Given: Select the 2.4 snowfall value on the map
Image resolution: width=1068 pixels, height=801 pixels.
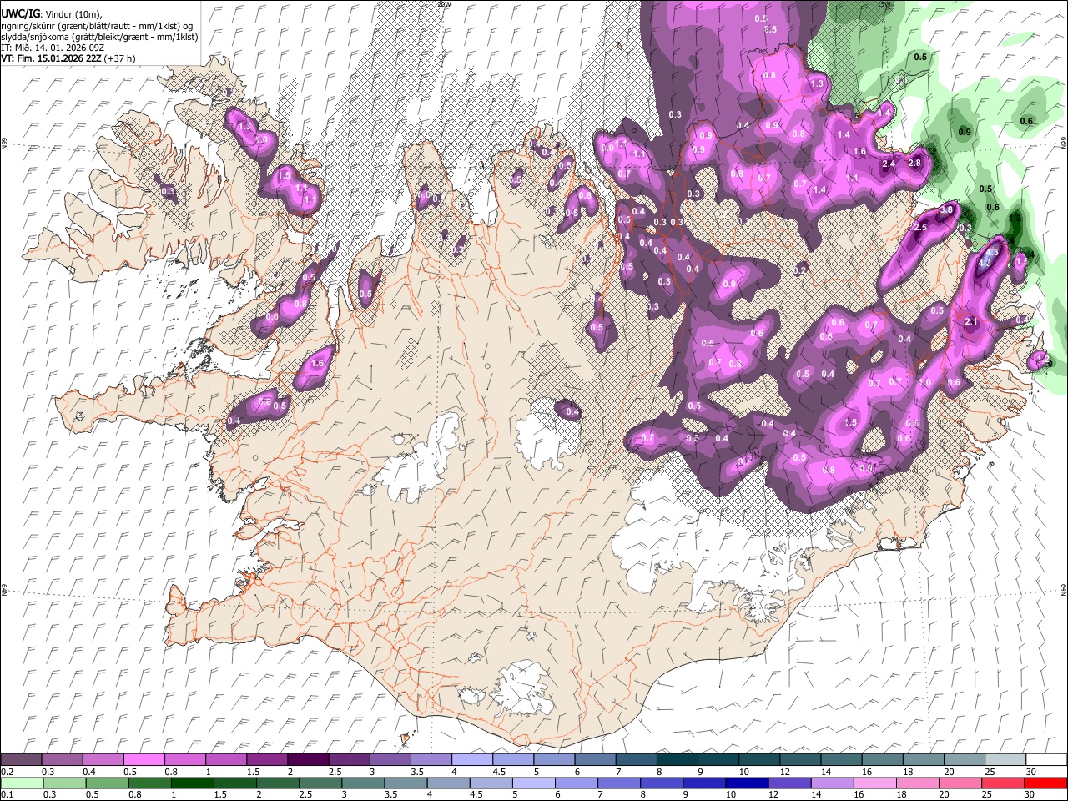Looking at the screenshot, I should tap(888, 164).
